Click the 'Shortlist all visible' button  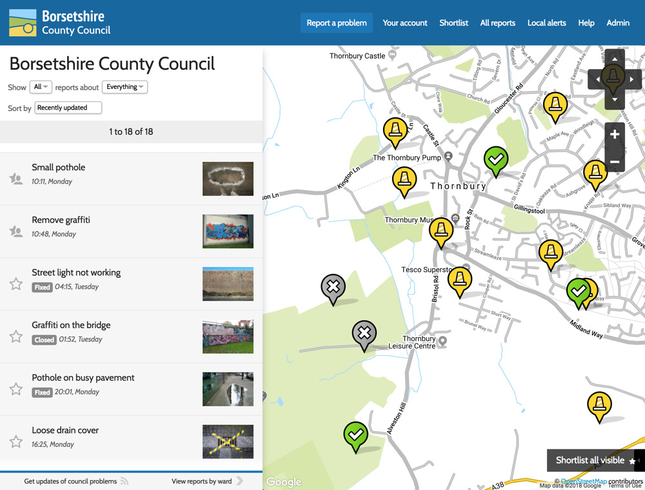pyautogui.click(x=591, y=460)
